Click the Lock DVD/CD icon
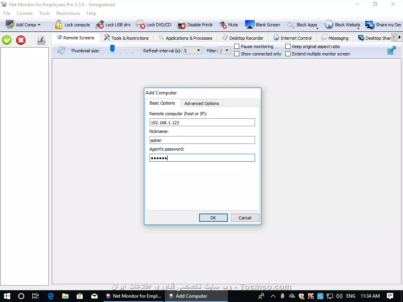The height and width of the screenshot is (302, 403). click(140, 25)
